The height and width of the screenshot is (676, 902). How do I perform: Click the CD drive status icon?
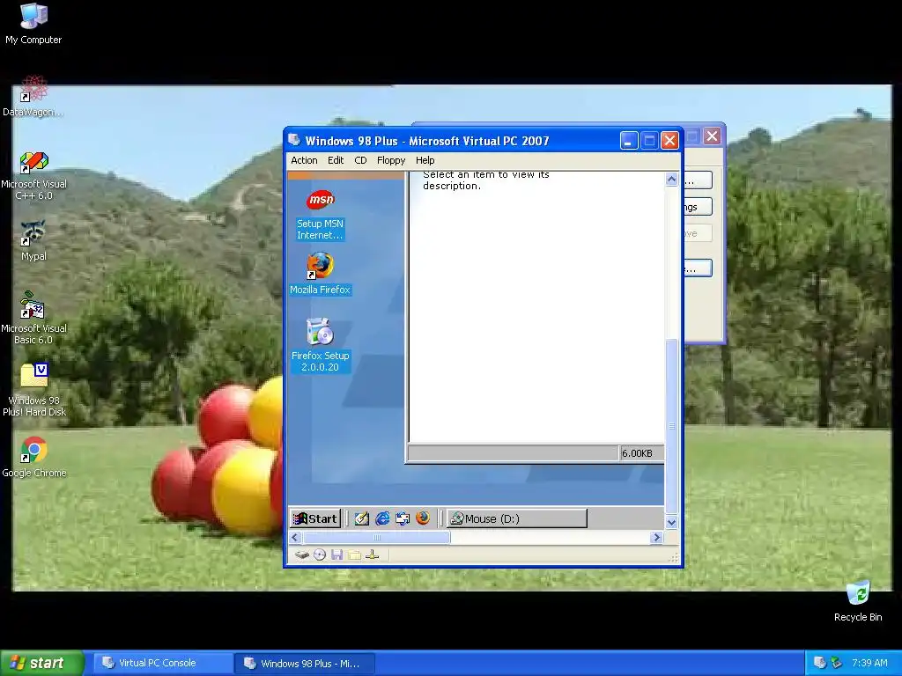pos(320,555)
